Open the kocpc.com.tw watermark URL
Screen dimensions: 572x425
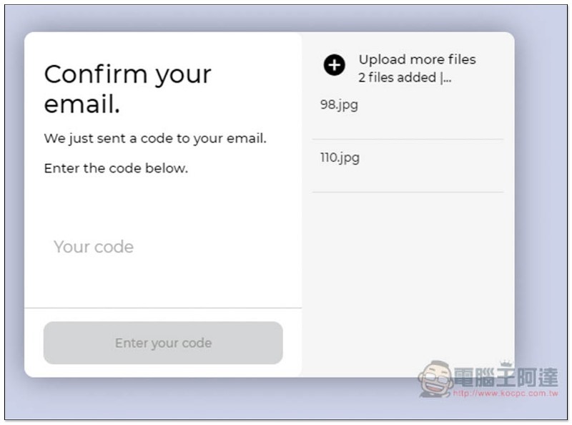pos(506,393)
